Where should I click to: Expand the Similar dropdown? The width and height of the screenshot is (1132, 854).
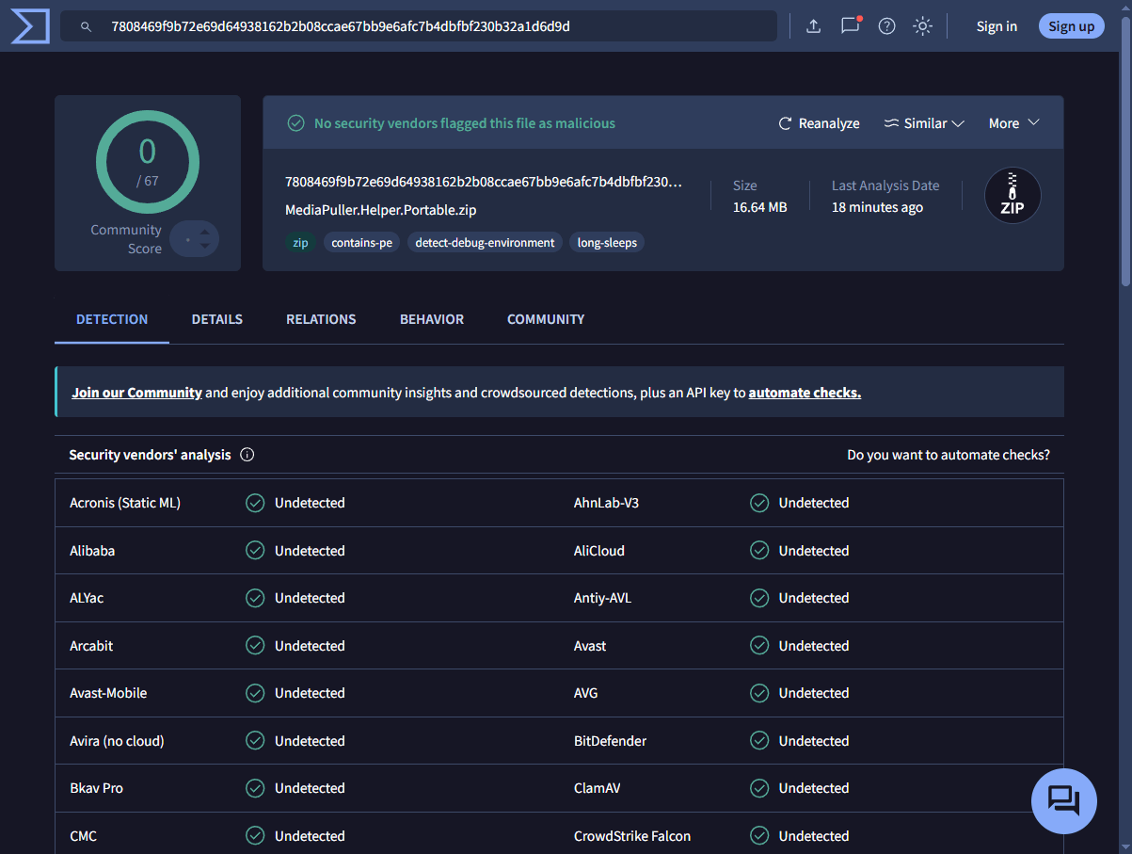click(x=925, y=123)
